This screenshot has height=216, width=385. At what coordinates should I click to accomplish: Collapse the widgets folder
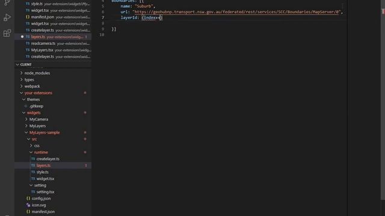[x=53, y=113]
